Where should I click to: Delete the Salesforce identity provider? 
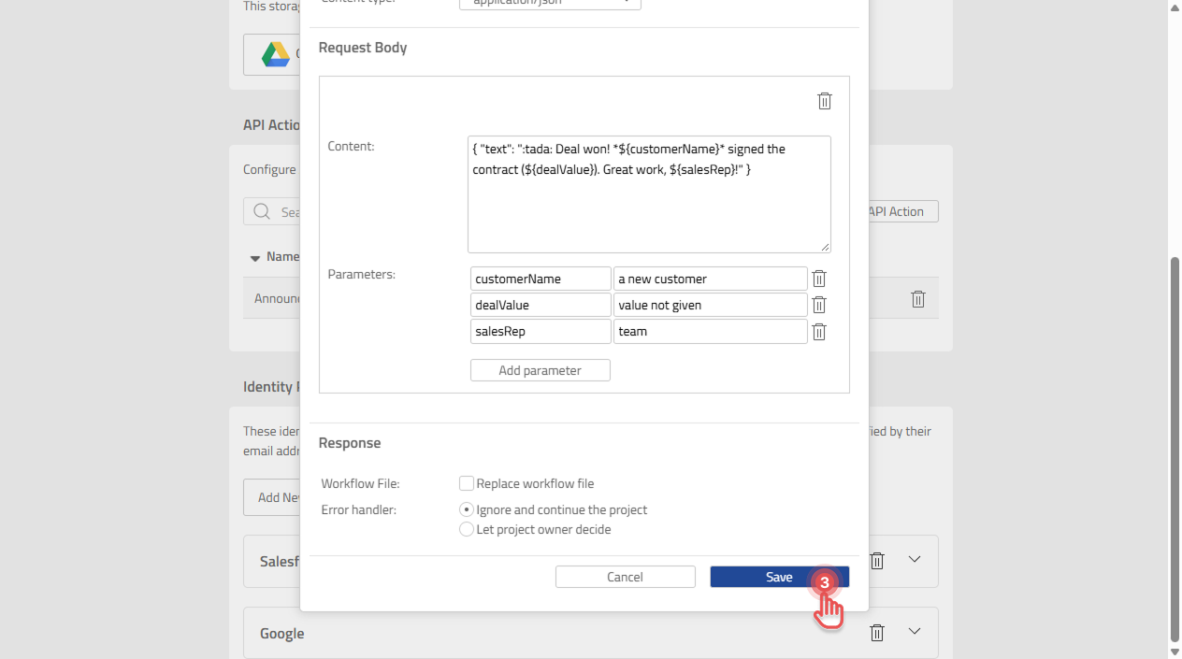point(877,561)
